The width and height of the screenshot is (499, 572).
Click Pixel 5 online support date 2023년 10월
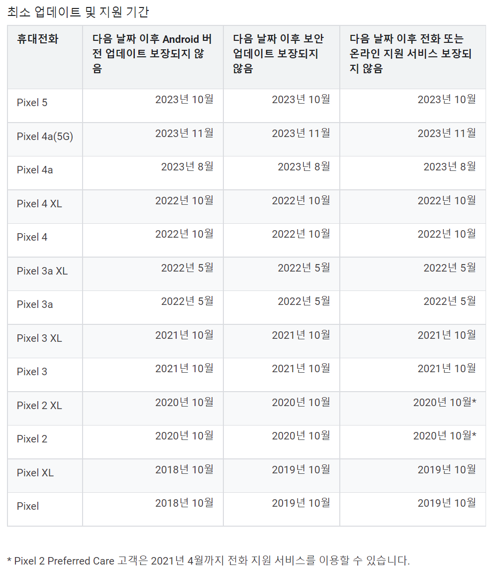[x=446, y=100]
